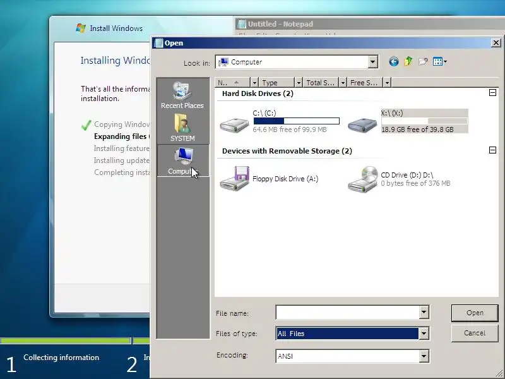Screen dimensions: 505x379
Task: Open the SYSTEM folder in sidebar
Action: coord(182,128)
